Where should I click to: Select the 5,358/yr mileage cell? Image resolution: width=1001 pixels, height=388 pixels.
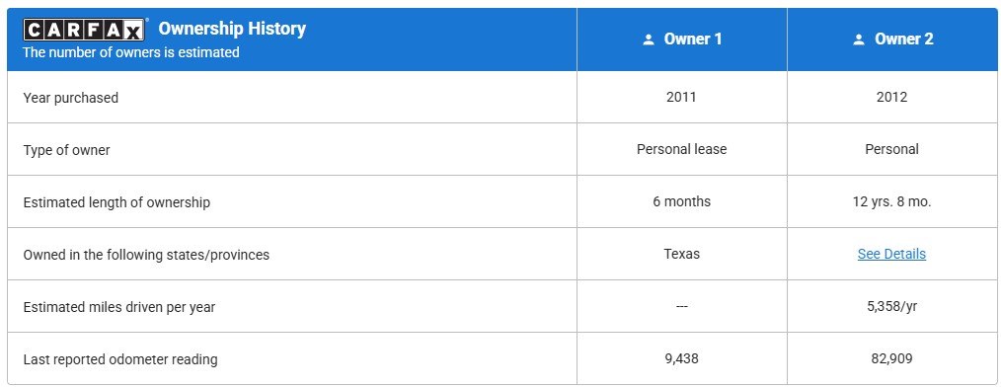(891, 306)
